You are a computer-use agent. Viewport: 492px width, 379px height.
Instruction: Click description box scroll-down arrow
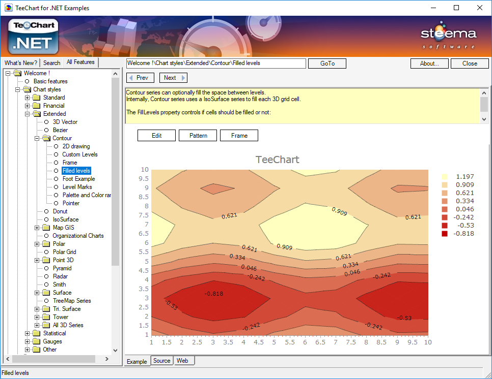click(x=484, y=119)
